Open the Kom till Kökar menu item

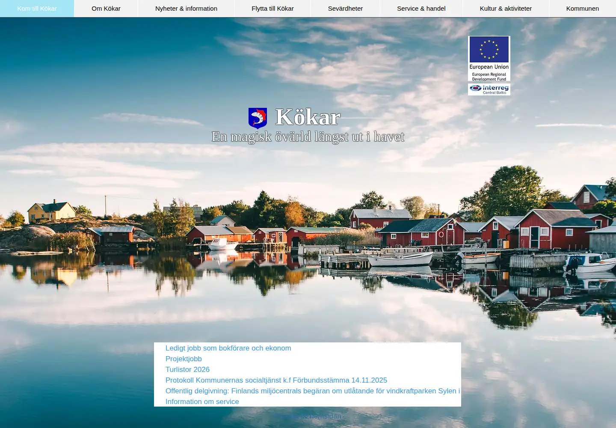[37, 9]
